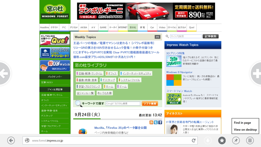
Task: Select the クラウド navigation tab
Action: point(54,28)
